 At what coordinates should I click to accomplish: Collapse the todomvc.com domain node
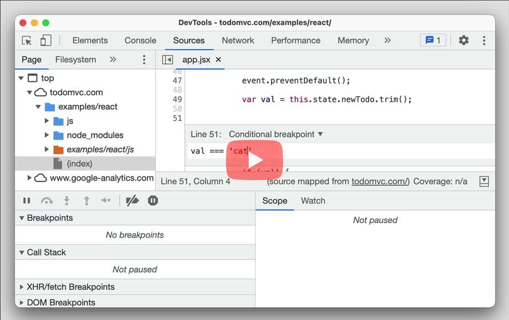tap(30, 92)
